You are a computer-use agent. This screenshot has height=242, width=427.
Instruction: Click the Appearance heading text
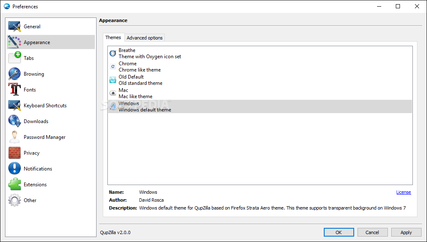pos(113,20)
